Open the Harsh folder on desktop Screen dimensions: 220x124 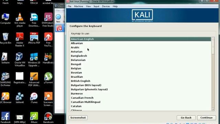pyautogui.click(x=5, y=2)
